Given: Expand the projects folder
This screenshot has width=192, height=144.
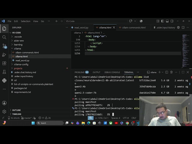Looking at the screenshot, I should [18, 68].
